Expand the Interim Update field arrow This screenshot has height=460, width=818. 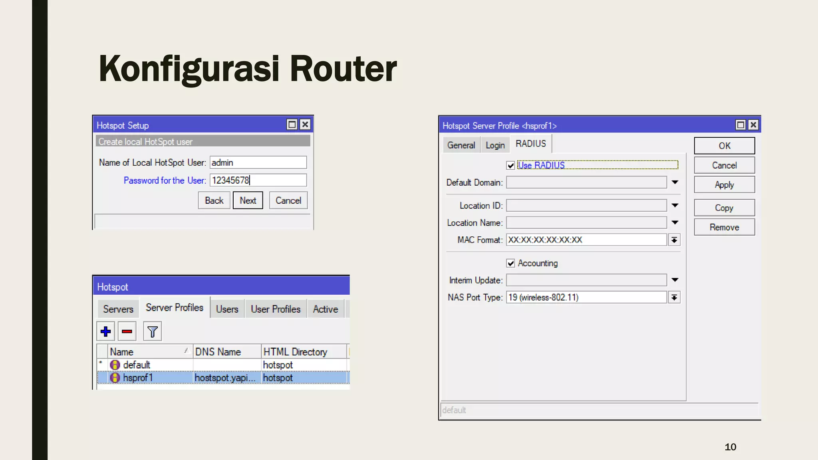(x=675, y=280)
